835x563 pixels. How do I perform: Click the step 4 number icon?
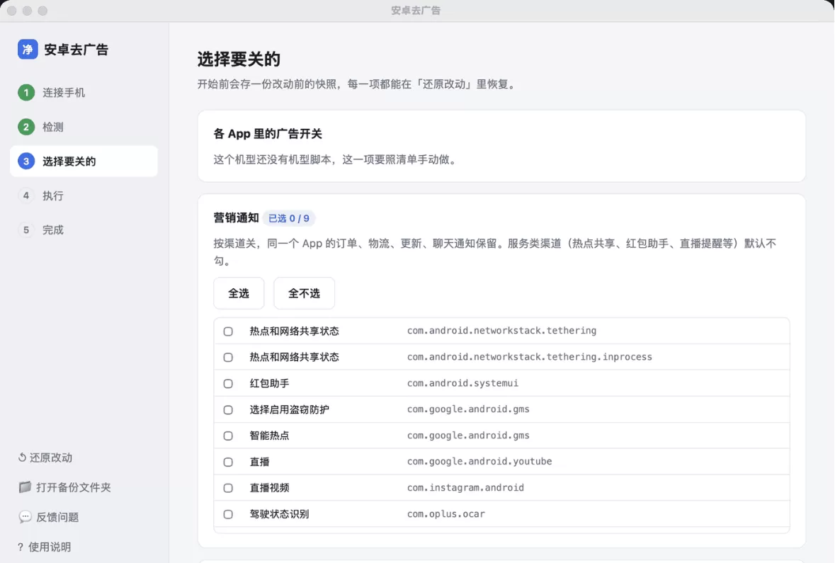click(26, 195)
